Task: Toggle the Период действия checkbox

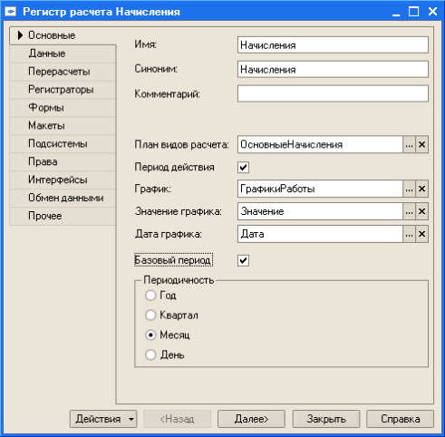Action: click(x=243, y=167)
